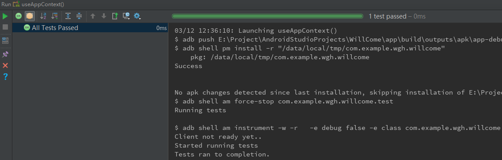
Task: Click the green test progress bar
Action: point(267,16)
